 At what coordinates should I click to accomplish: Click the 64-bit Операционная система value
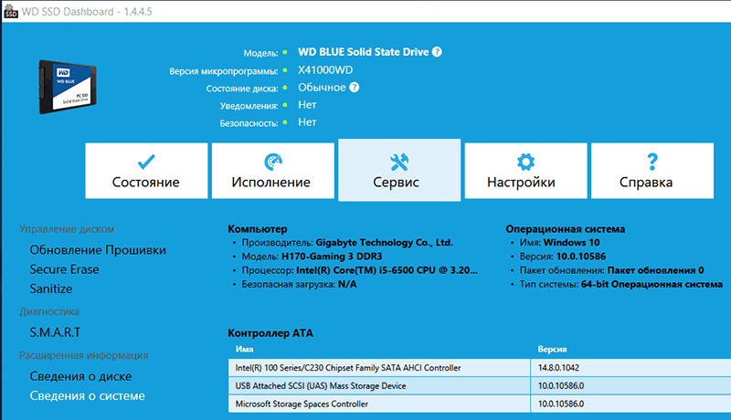click(x=652, y=284)
